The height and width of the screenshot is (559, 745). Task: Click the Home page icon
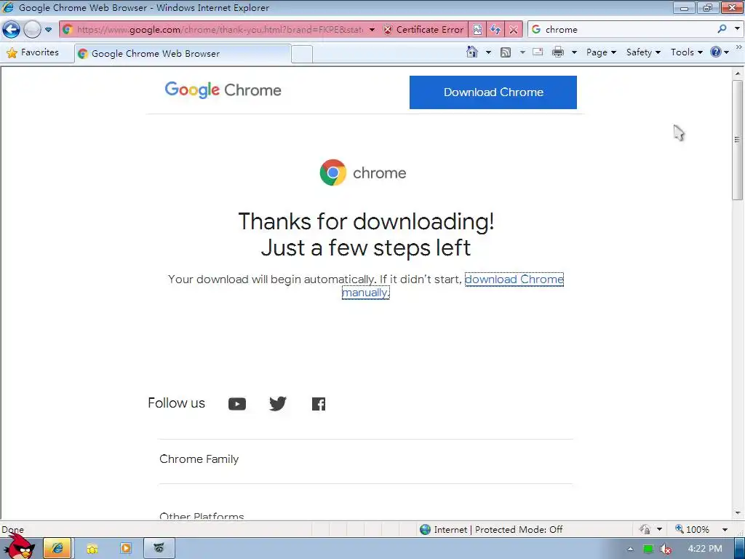pyautogui.click(x=471, y=52)
